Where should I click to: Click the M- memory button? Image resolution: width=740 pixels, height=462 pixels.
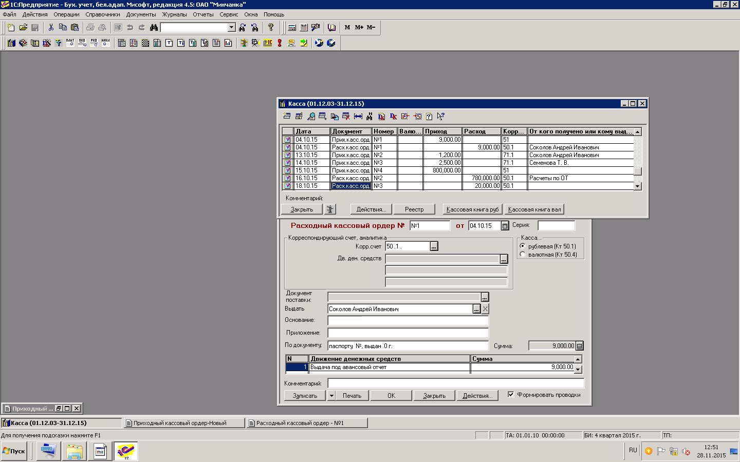[371, 27]
